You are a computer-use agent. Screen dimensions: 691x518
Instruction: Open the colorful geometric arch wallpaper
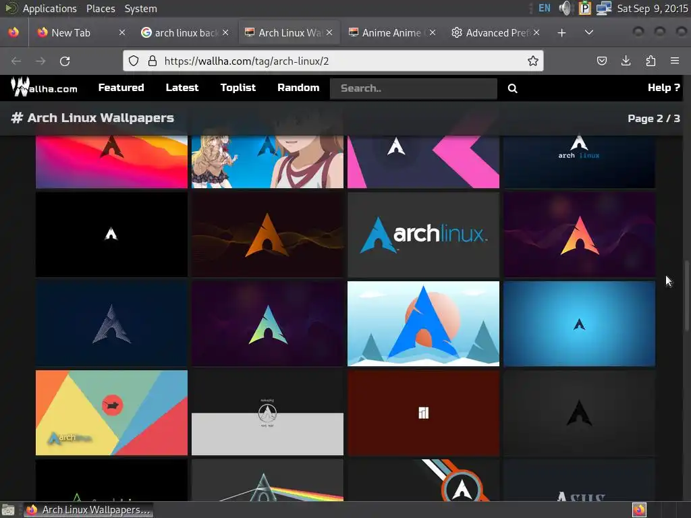click(111, 413)
